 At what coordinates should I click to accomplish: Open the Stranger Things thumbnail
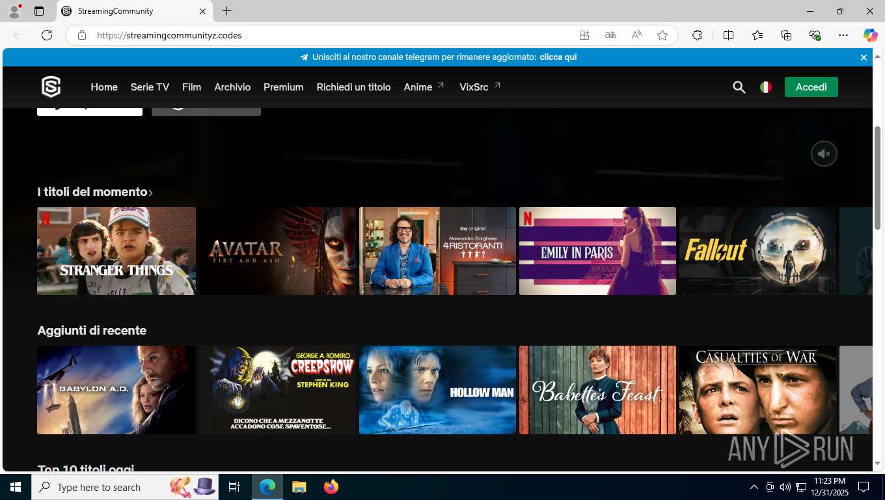tap(116, 251)
